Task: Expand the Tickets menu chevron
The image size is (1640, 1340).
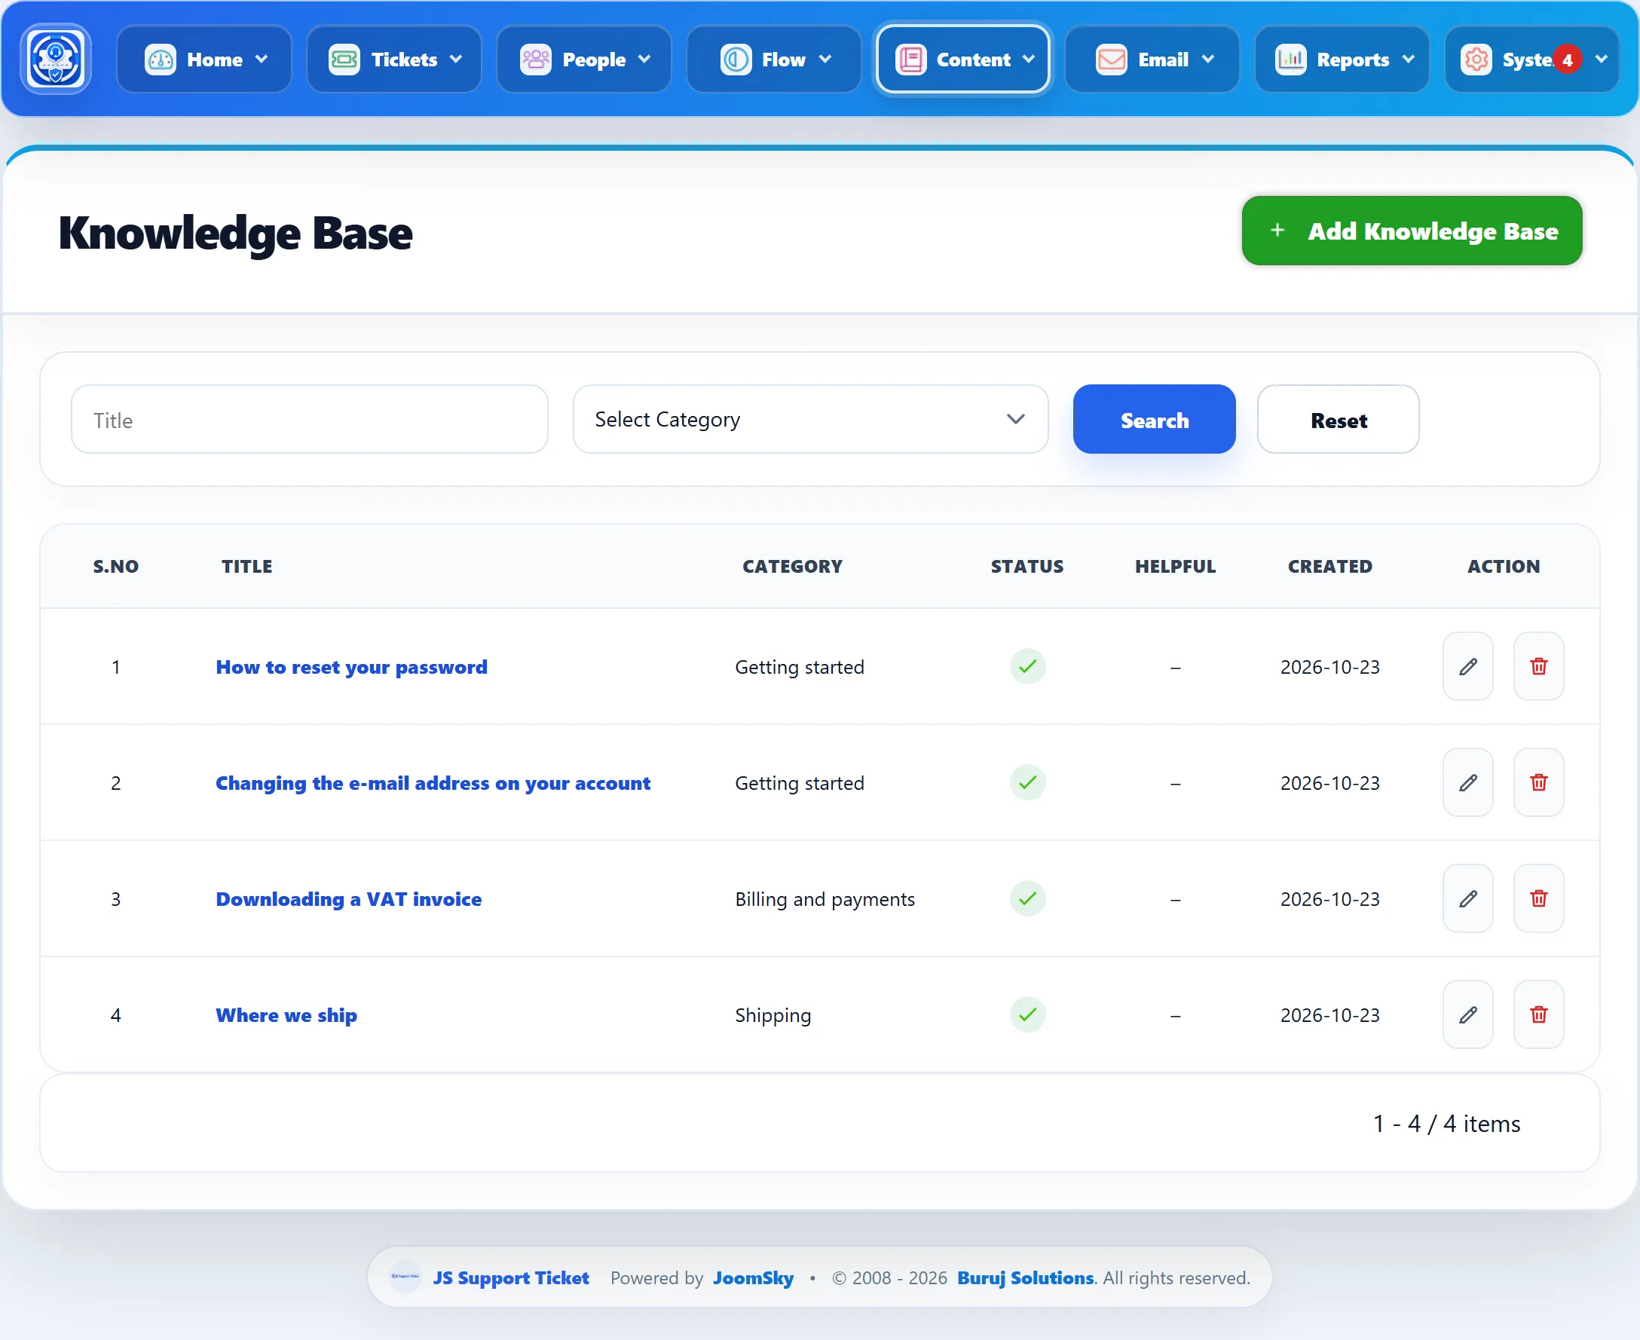Action: 456,60
